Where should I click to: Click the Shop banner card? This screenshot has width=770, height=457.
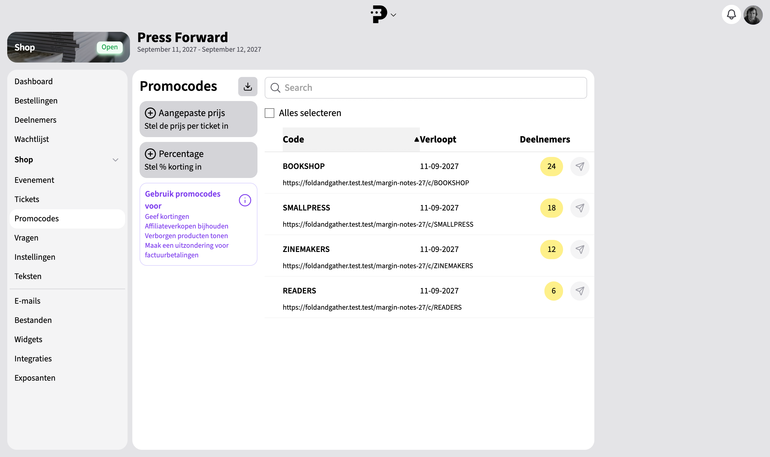68,47
